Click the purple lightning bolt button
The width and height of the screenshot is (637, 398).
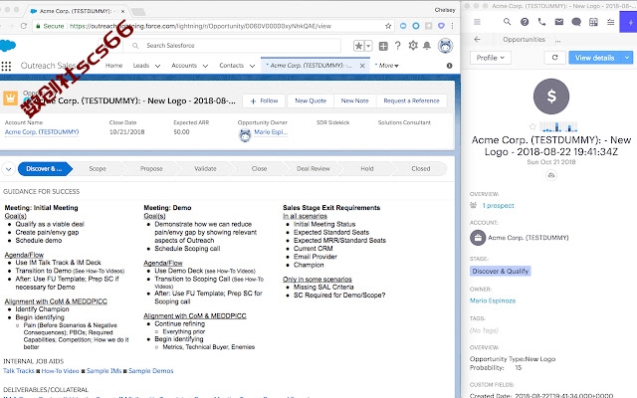[x=629, y=22]
